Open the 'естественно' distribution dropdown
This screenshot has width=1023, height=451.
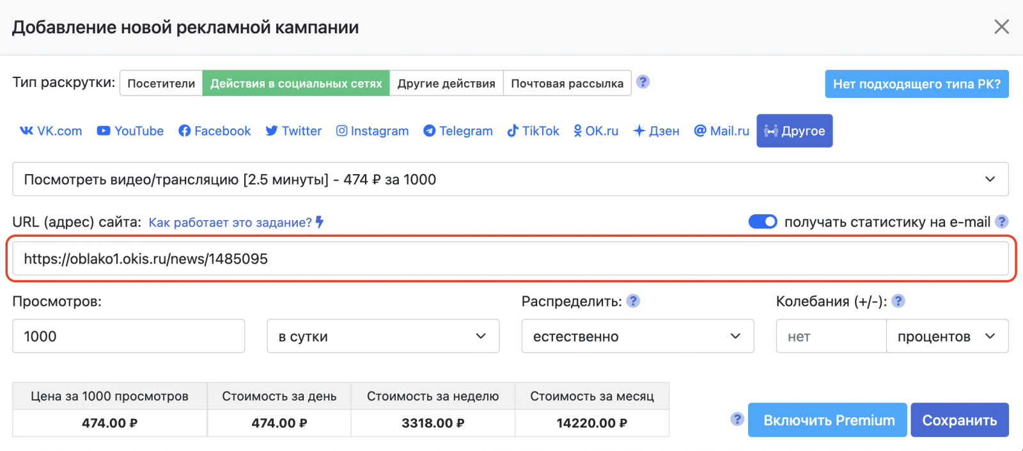[637, 336]
